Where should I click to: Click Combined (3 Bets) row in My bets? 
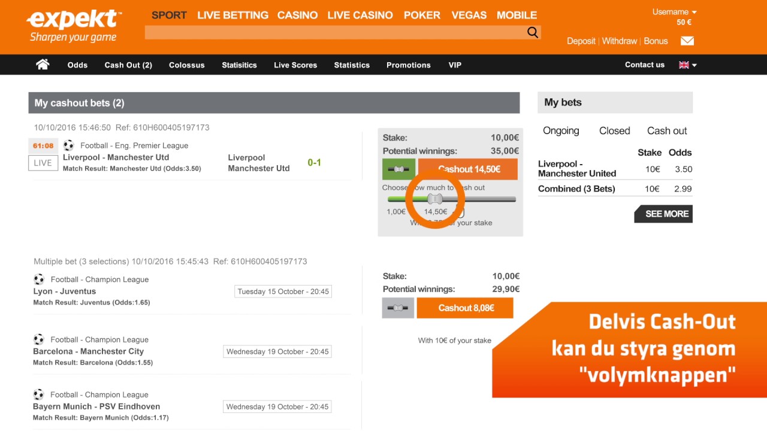point(615,189)
